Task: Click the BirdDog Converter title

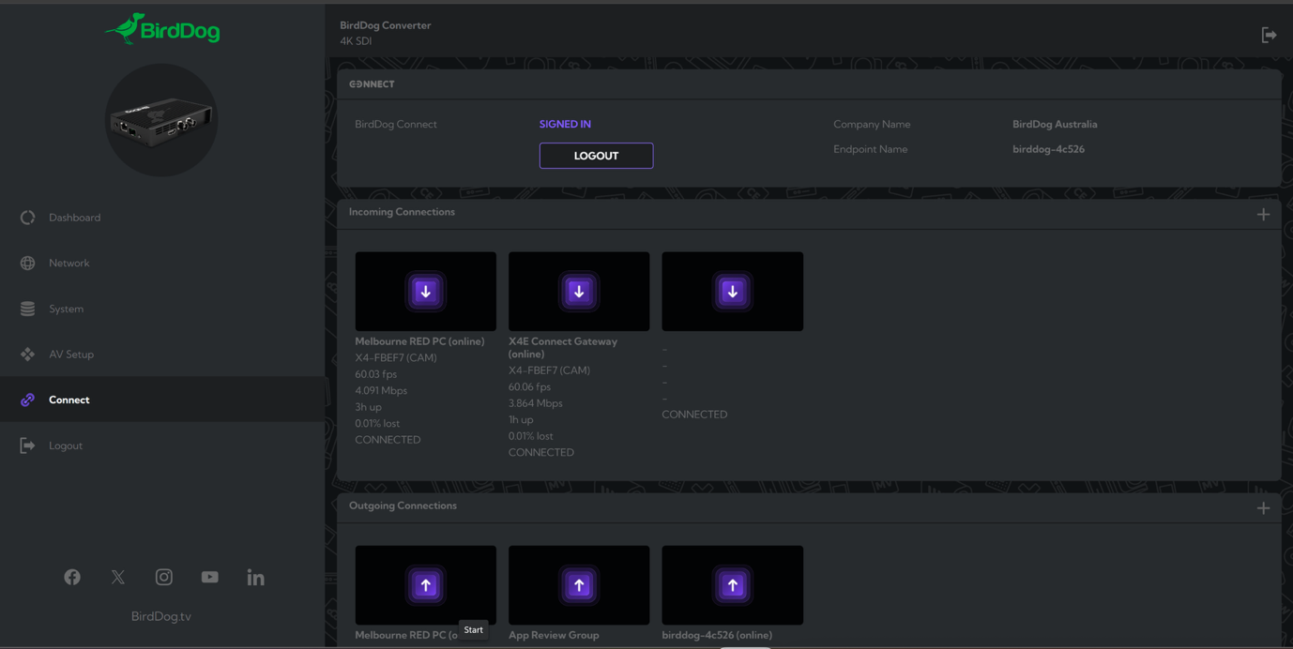Action: (386, 25)
